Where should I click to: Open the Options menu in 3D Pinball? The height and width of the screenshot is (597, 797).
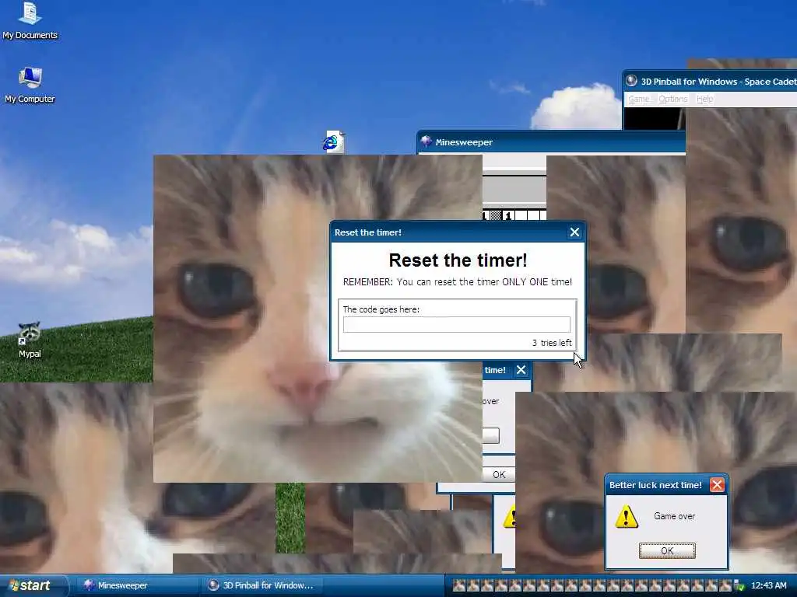[x=673, y=99]
